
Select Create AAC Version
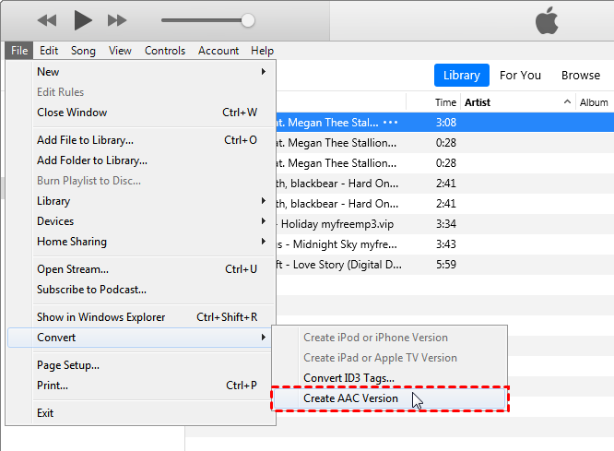coord(350,398)
